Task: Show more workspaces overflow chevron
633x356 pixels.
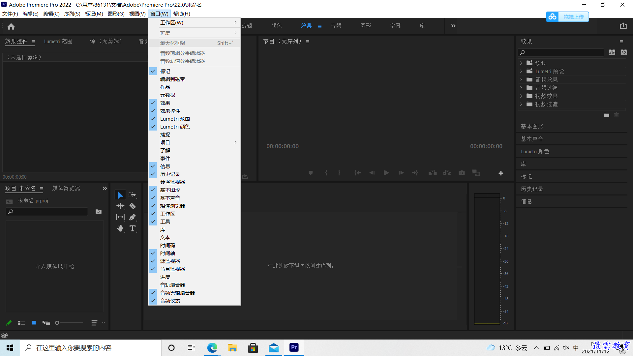Action: point(453,26)
